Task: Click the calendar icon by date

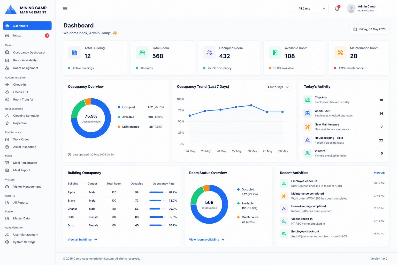Action: 355,29
